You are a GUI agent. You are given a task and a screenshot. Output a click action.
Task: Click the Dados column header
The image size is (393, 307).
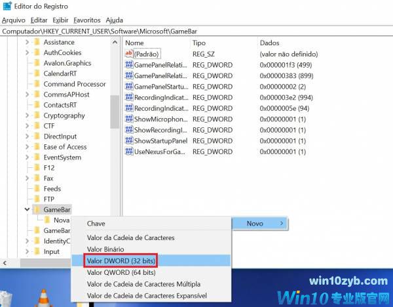point(270,43)
